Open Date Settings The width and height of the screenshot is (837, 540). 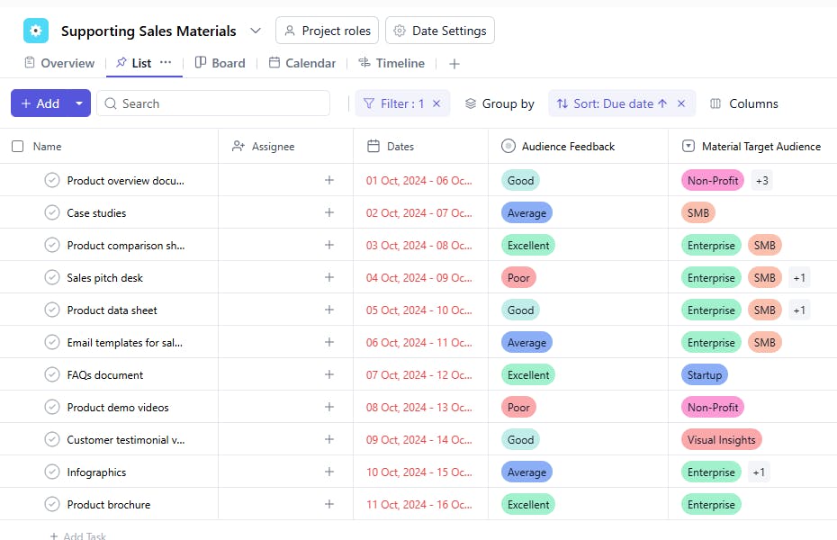440,31
